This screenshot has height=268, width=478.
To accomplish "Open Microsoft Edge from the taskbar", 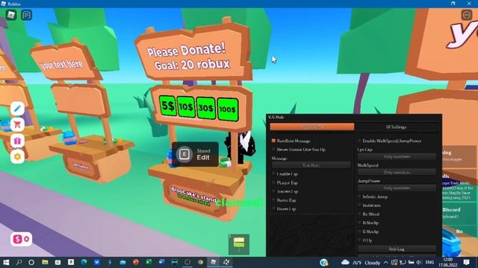I will click(x=84, y=262).
